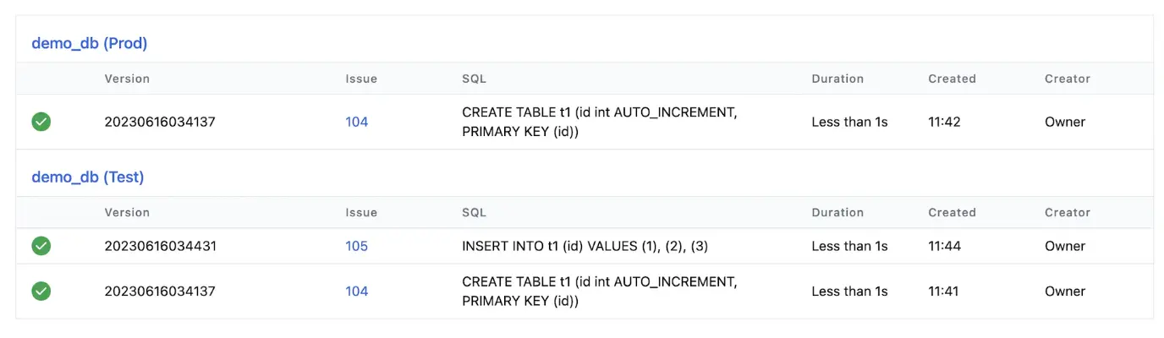The width and height of the screenshot is (1164, 338).
Task: Open issue 104 in the Prod table
Action: tap(357, 122)
